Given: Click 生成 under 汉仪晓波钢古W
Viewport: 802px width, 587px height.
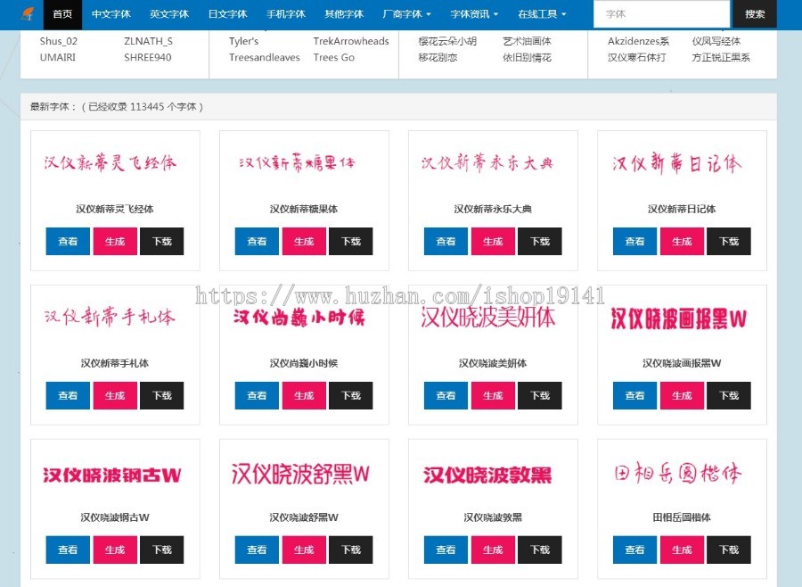Looking at the screenshot, I should click(115, 550).
